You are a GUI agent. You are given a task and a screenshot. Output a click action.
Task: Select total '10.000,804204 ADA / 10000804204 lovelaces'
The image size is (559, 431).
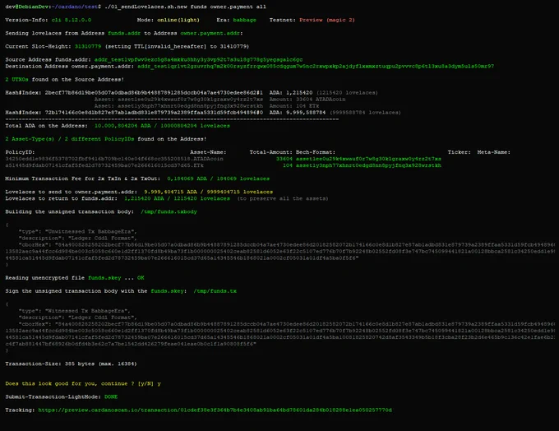162,126
